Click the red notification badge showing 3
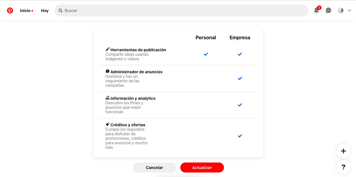 click(319, 8)
